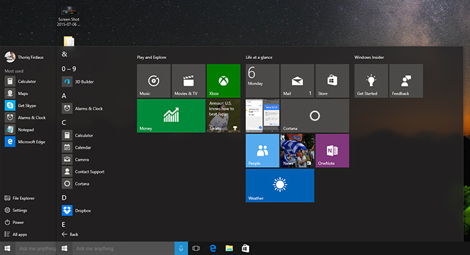The width and height of the screenshot is (470, 255).
Task: Launch the green Xbox tile
Action: (x=224, y=81)
